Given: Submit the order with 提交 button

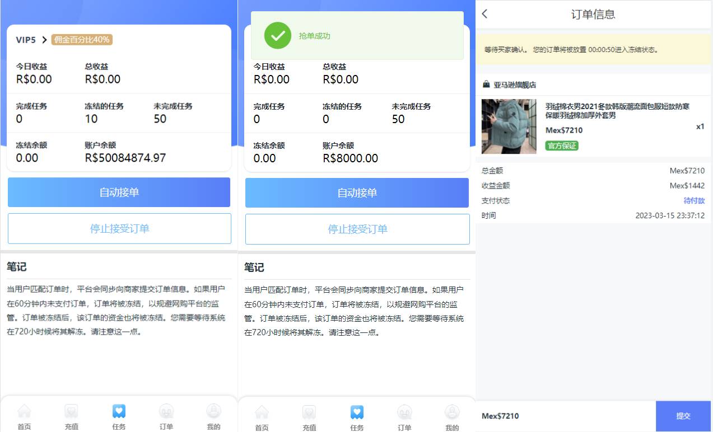Looking at the screenshot, I should tap(683, 416).
